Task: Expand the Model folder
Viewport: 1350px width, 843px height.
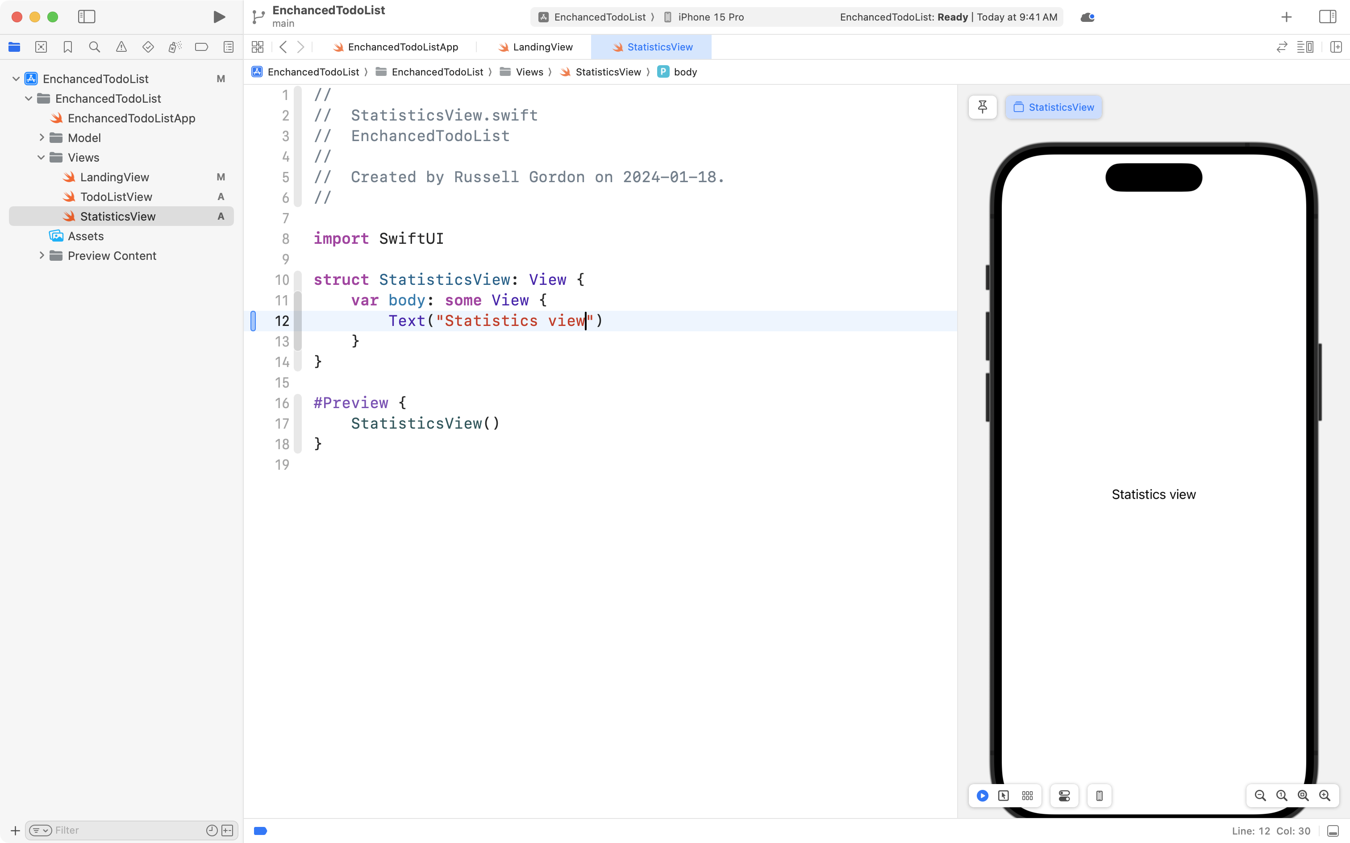Action: [x=41, y=137]
